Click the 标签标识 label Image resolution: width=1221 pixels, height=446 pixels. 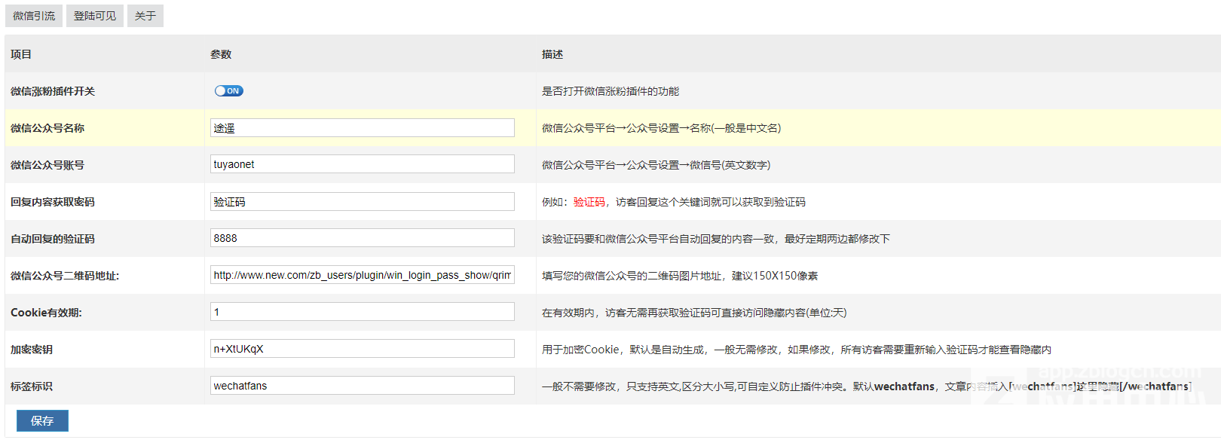32,386
